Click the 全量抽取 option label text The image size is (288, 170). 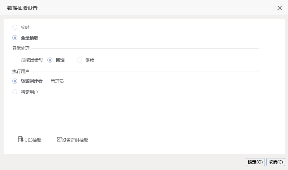click(30, 38)
